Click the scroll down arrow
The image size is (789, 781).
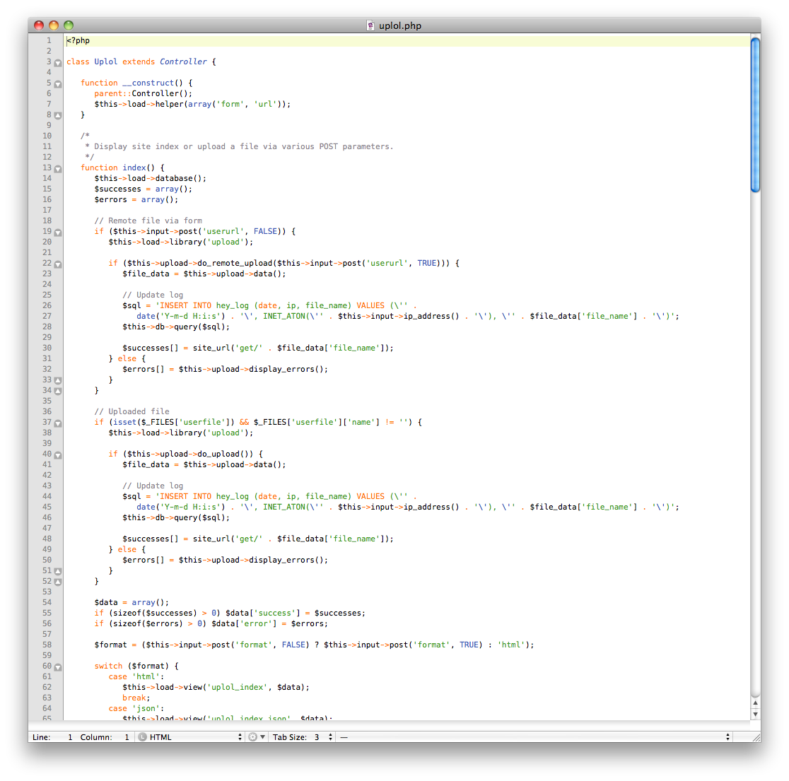755,714
